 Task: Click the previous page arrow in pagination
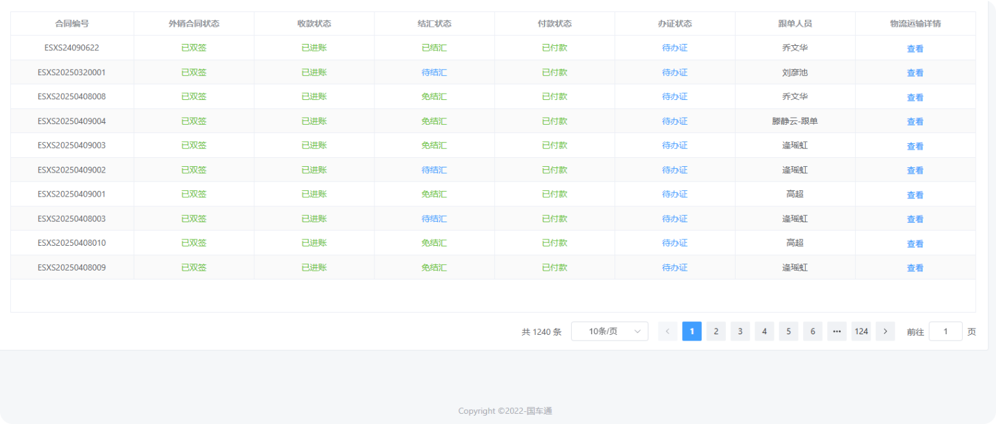pos(667,331)
